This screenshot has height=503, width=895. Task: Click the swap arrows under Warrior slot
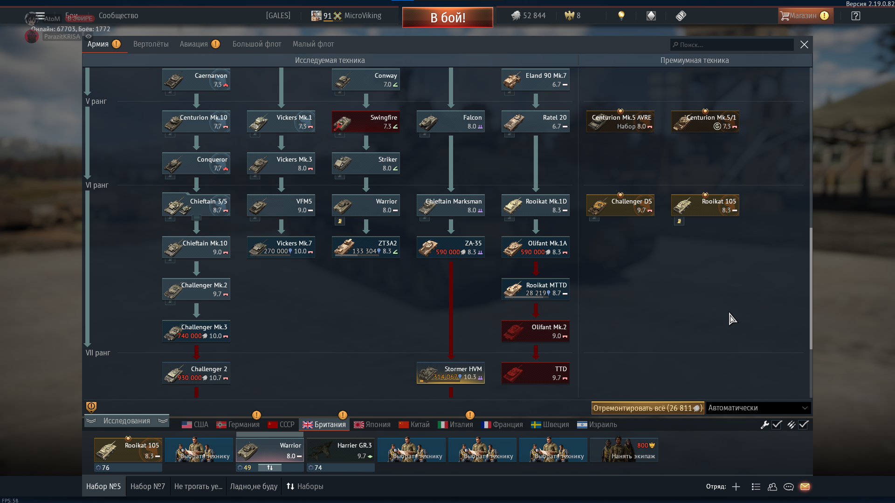pos(270,468)
